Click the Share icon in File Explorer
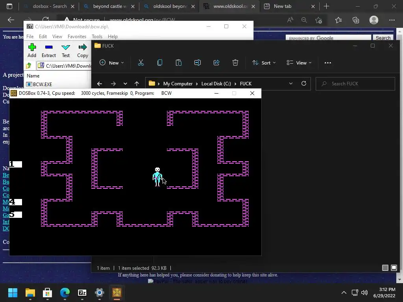This screenshot has height=302, width=403. pos(216,63)
